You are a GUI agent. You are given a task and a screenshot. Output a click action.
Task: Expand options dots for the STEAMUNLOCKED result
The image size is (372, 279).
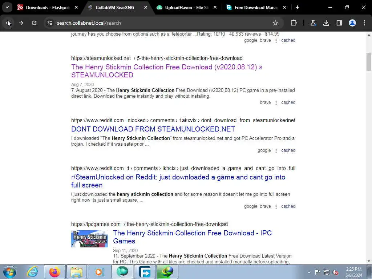[276, 103]
